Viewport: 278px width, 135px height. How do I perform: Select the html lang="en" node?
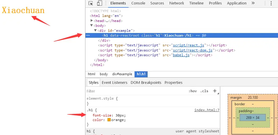click(106, 16)
